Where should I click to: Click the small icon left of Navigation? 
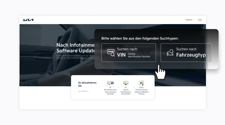79,91
